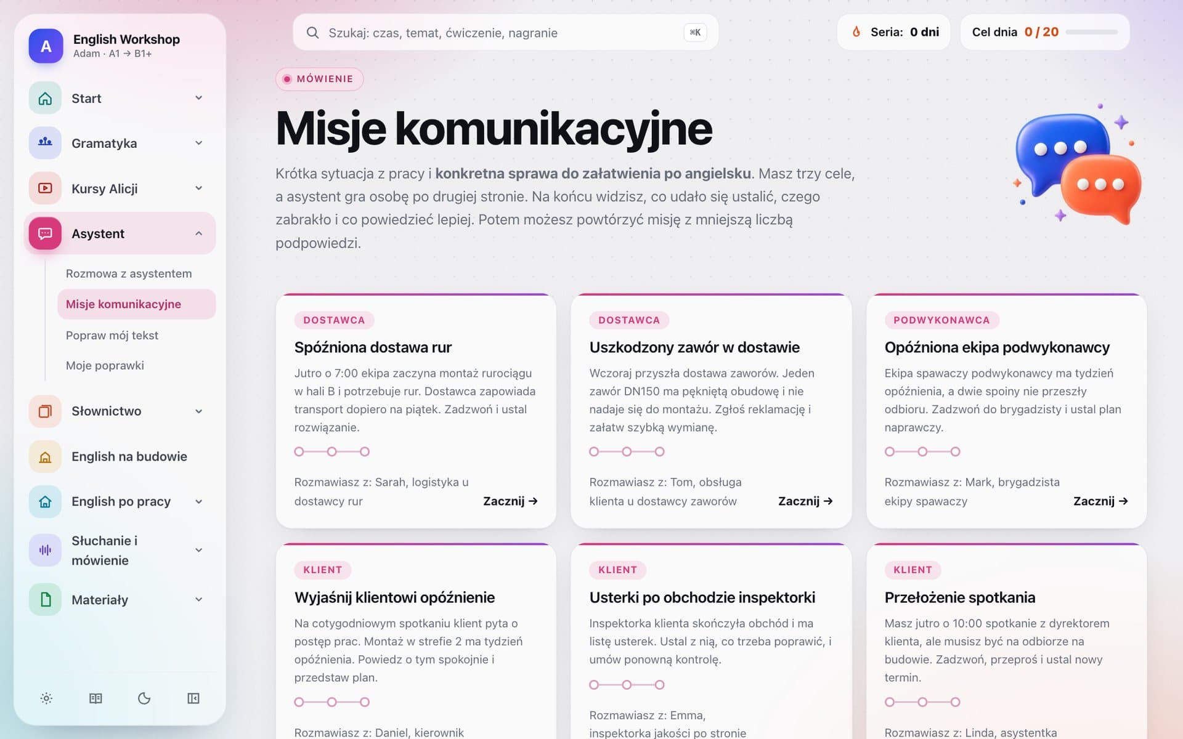Viewport: 1183px width, 739px height.
Task: Click the MÓWIENIE category tag
Action: coord(319,79)
